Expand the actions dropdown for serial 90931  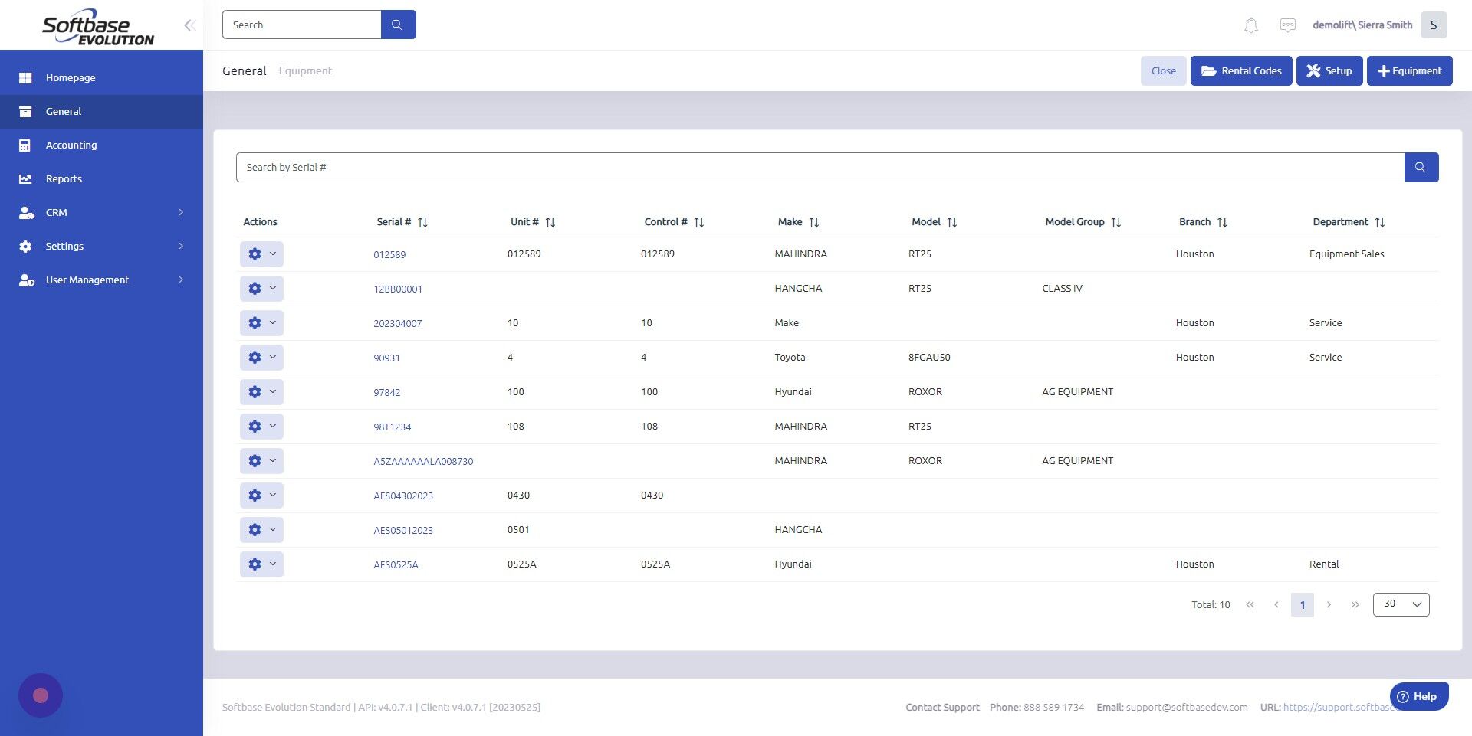[x=271, y=357]
